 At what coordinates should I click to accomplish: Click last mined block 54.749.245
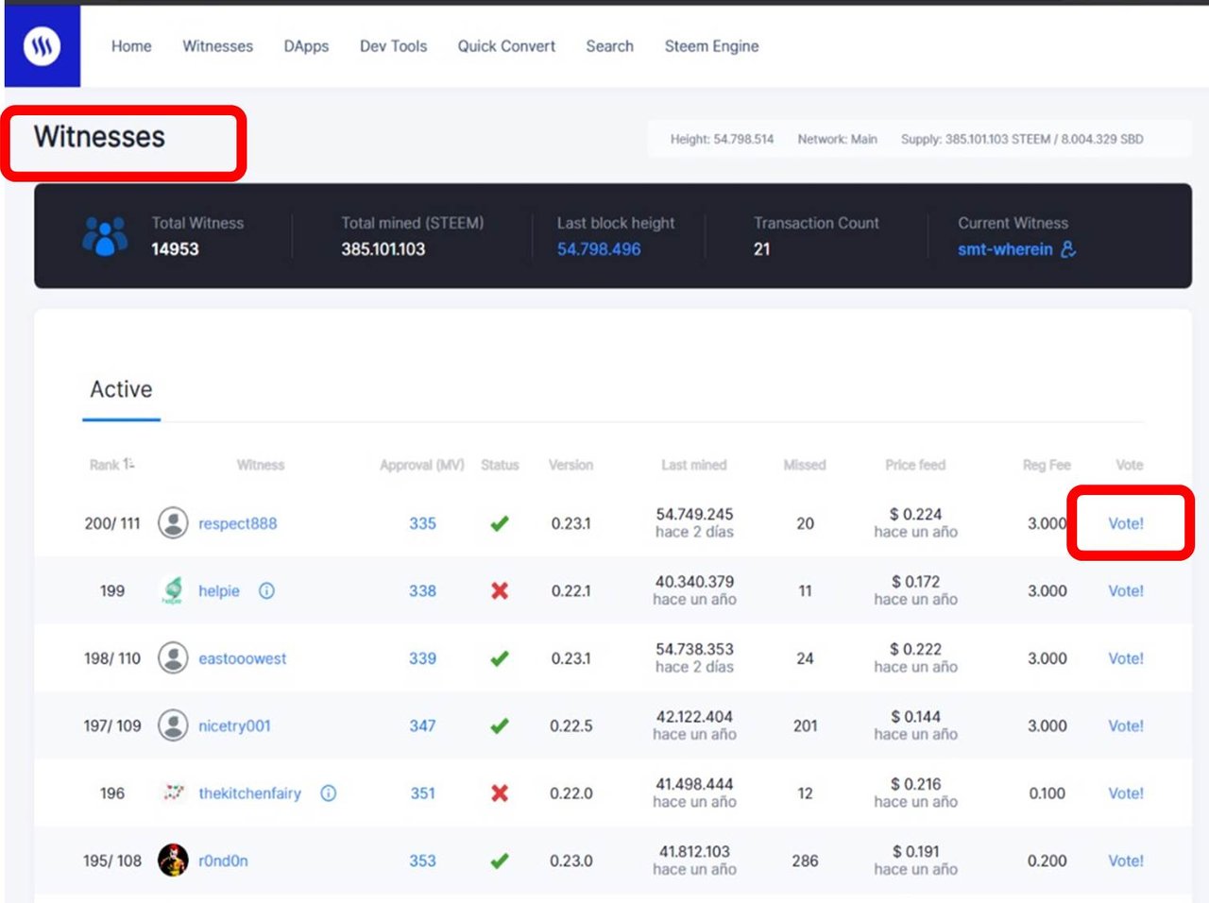click(694, 515)
